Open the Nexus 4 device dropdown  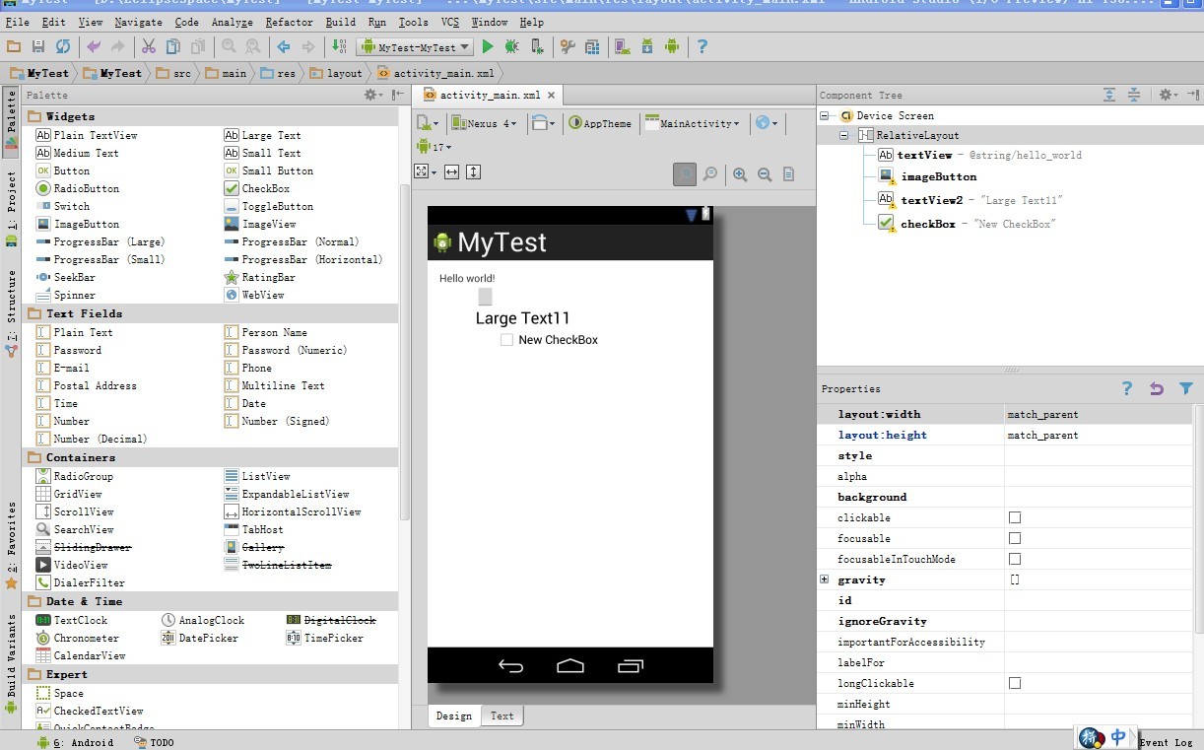point(484,123)
